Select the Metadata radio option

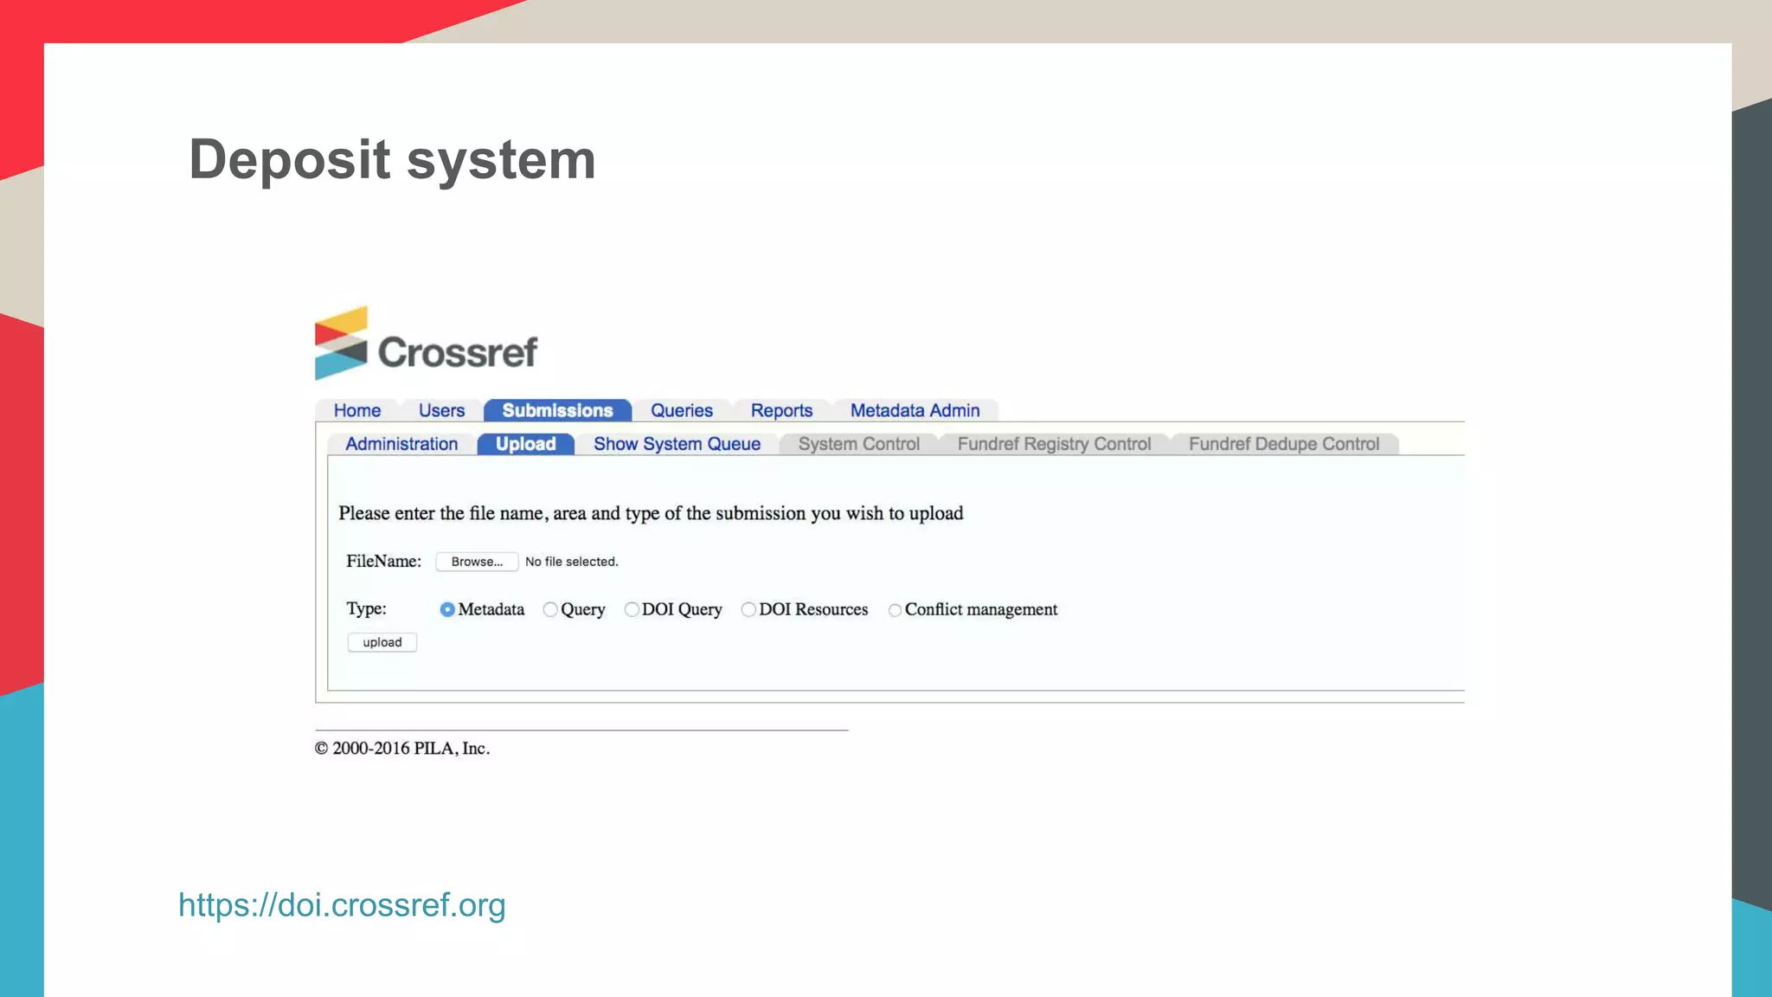[447, 609]
